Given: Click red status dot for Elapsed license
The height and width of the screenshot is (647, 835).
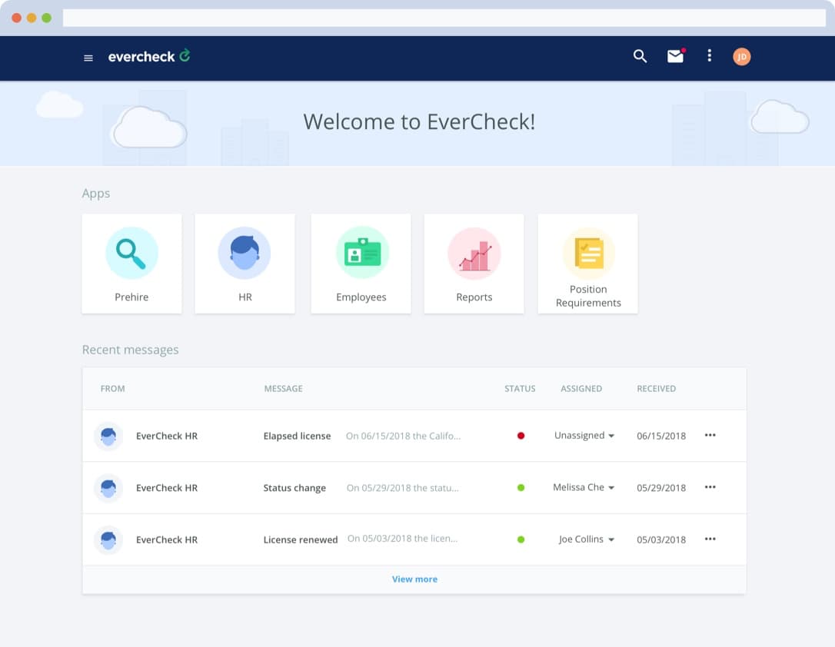Looking at the screenshot, I should pos(521,436).
